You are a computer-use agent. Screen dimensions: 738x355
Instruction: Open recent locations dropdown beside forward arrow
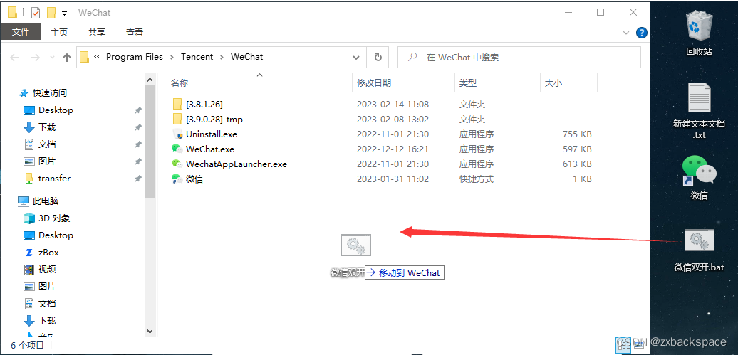(51, 58)
